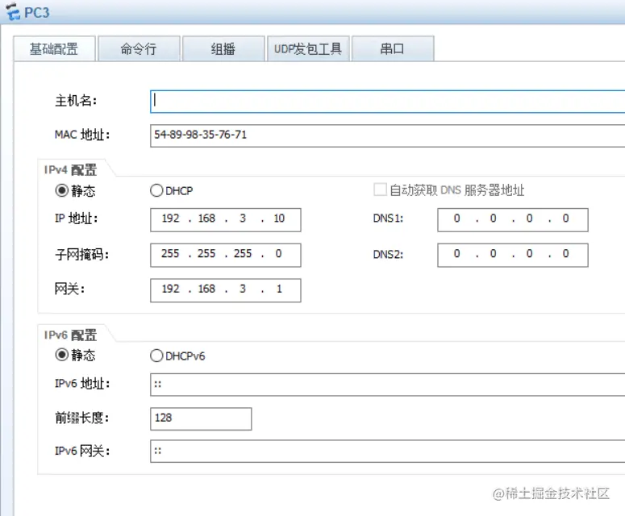
Task: Open the 命令行 tab
Action: click(x=139, y=48)
